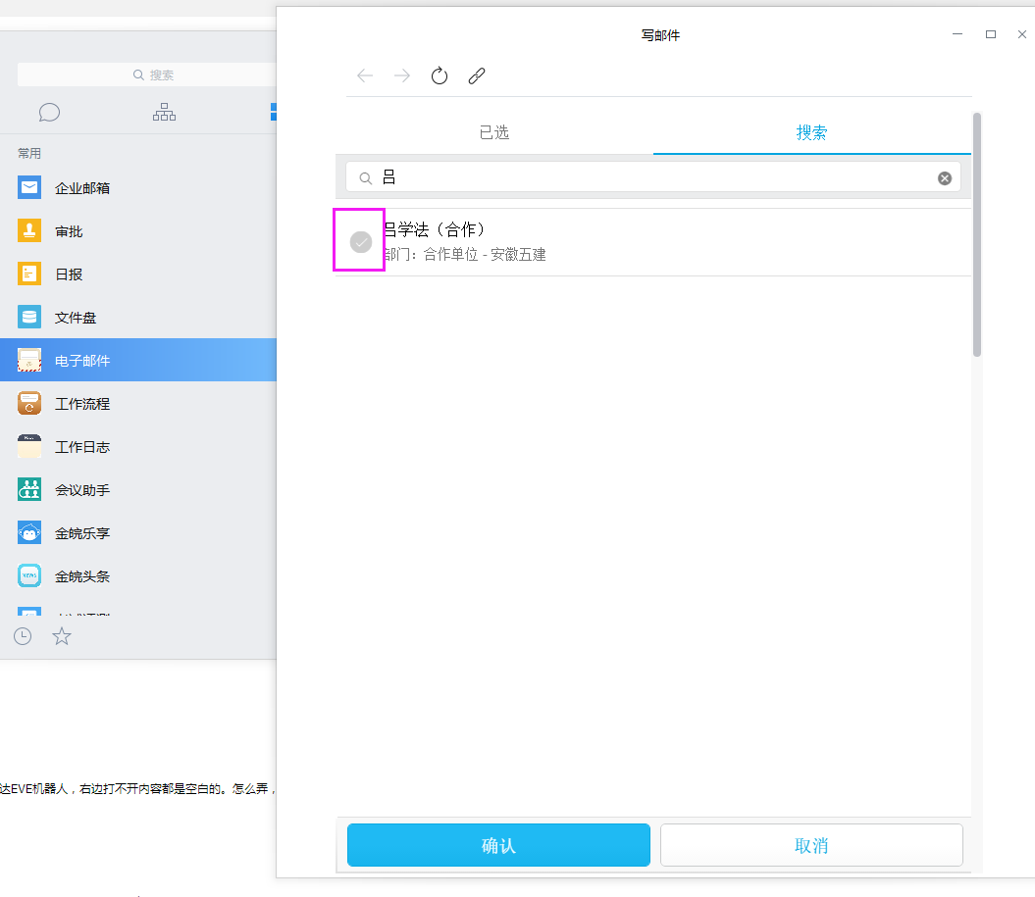Viewport: 1035px width, 897px height.
Task: Open 文件盘 app icon
Action: click(x=29, y=318)
